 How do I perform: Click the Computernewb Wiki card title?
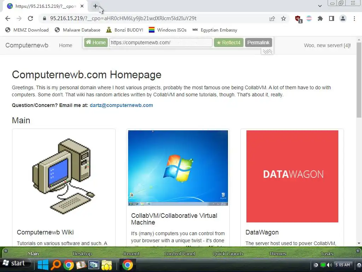pyautogui.click(x=45, y=232)
